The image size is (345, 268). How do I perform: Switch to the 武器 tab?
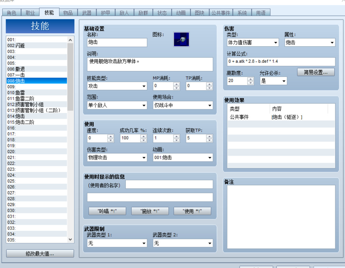coord(87,13)
